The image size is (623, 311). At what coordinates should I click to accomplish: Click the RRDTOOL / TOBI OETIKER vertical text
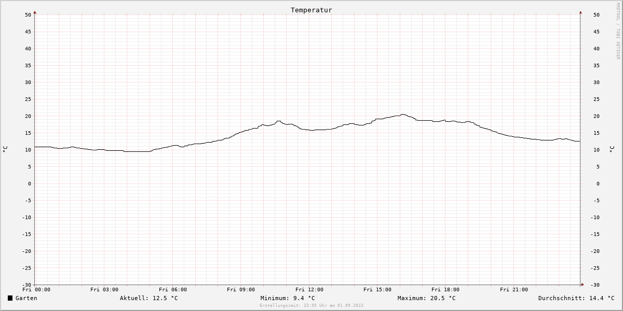618,31
